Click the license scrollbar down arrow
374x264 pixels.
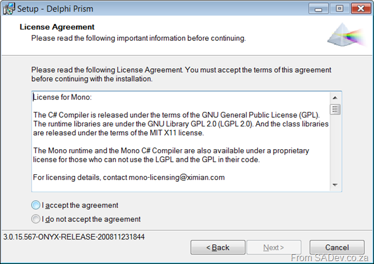click(x=335, y=185)
